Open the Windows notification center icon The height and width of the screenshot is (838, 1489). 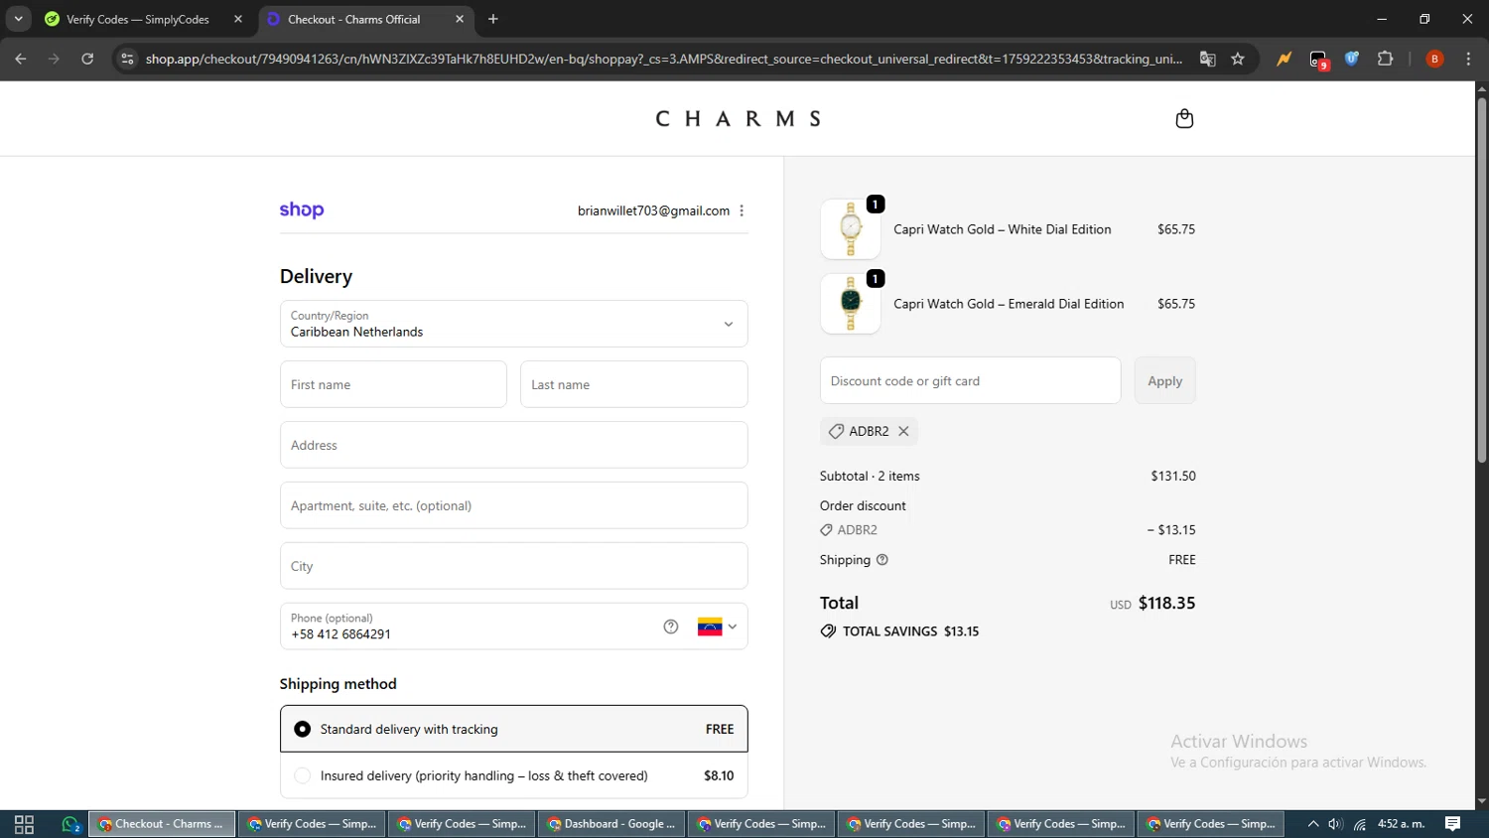click(x=1453, y=824)
